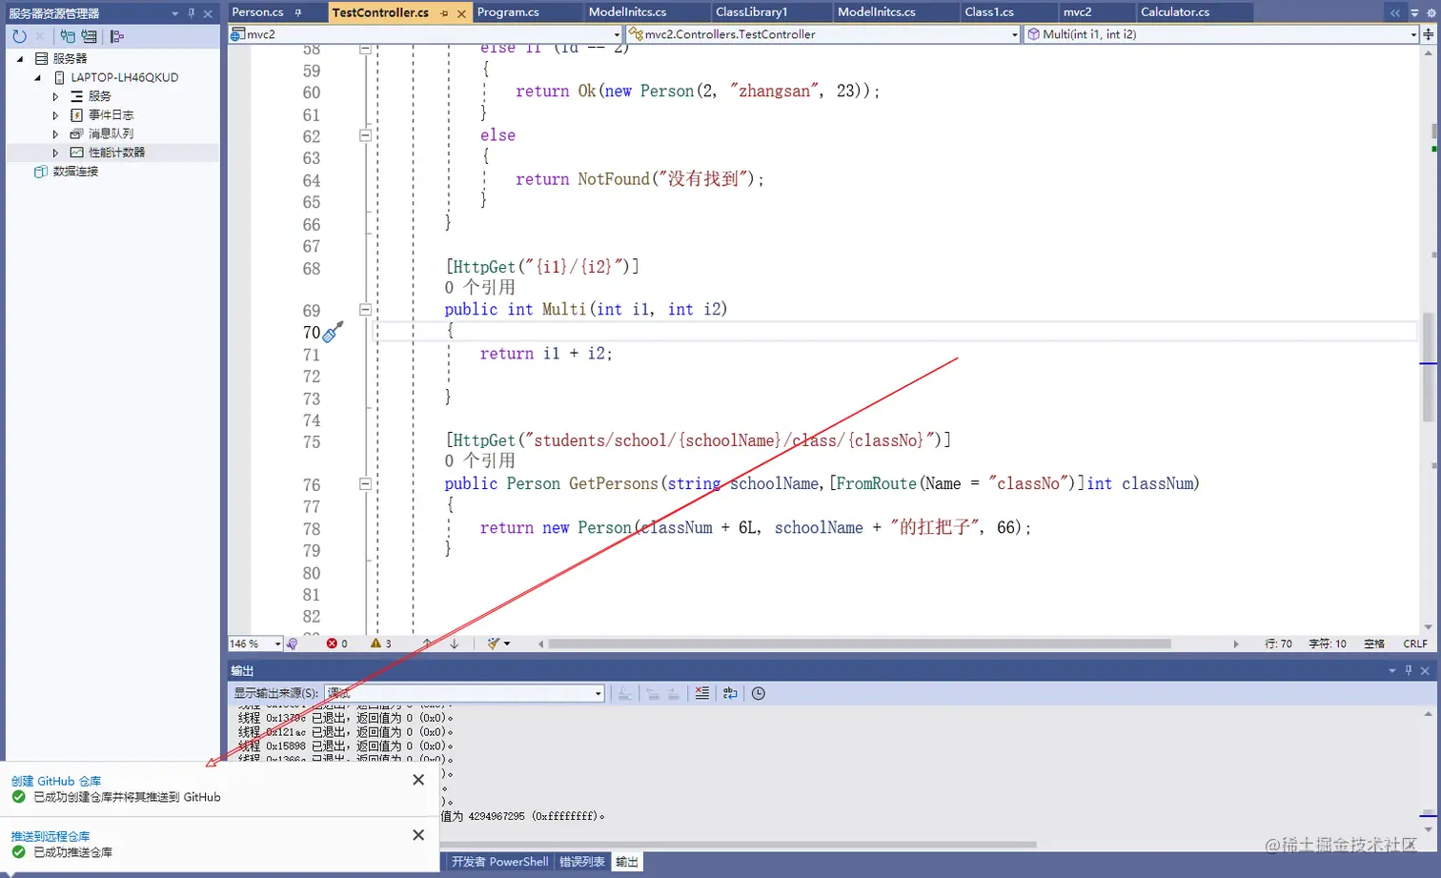Expand the 服务 tree node
Screen dimensions: 1441x878
coord(55,96)
